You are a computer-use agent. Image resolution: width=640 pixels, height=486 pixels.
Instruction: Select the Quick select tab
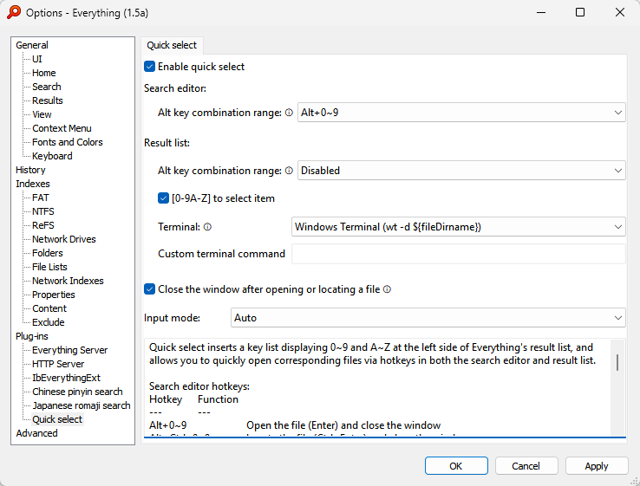pyautogui.click(x=172, y=45)
